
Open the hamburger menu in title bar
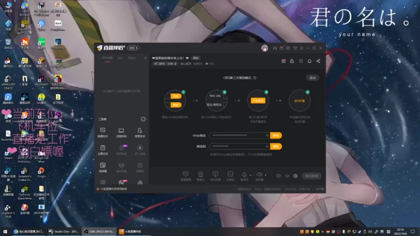click(301, 48)
